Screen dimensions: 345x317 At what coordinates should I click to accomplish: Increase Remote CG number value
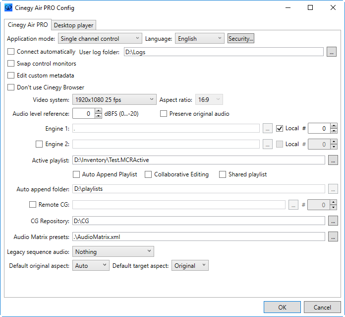pyautogui.click(x=333, y=202)
